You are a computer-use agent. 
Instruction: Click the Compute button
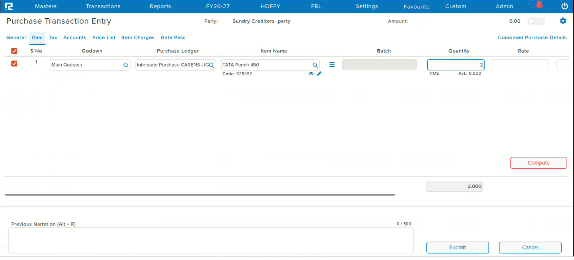(539, 163)
